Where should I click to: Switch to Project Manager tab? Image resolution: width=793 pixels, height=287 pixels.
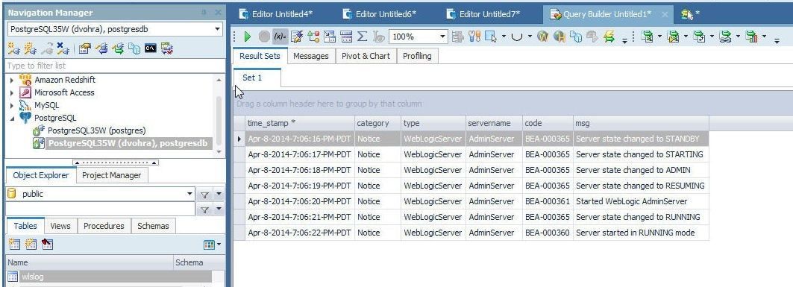[x=112, y=175]
